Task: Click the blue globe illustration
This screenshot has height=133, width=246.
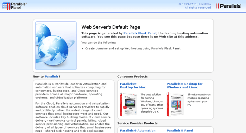Action: 56,46
